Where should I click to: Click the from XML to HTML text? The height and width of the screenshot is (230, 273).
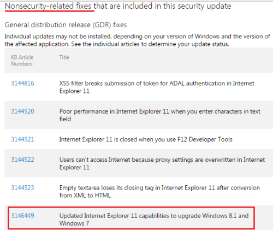tap(85, 196)
